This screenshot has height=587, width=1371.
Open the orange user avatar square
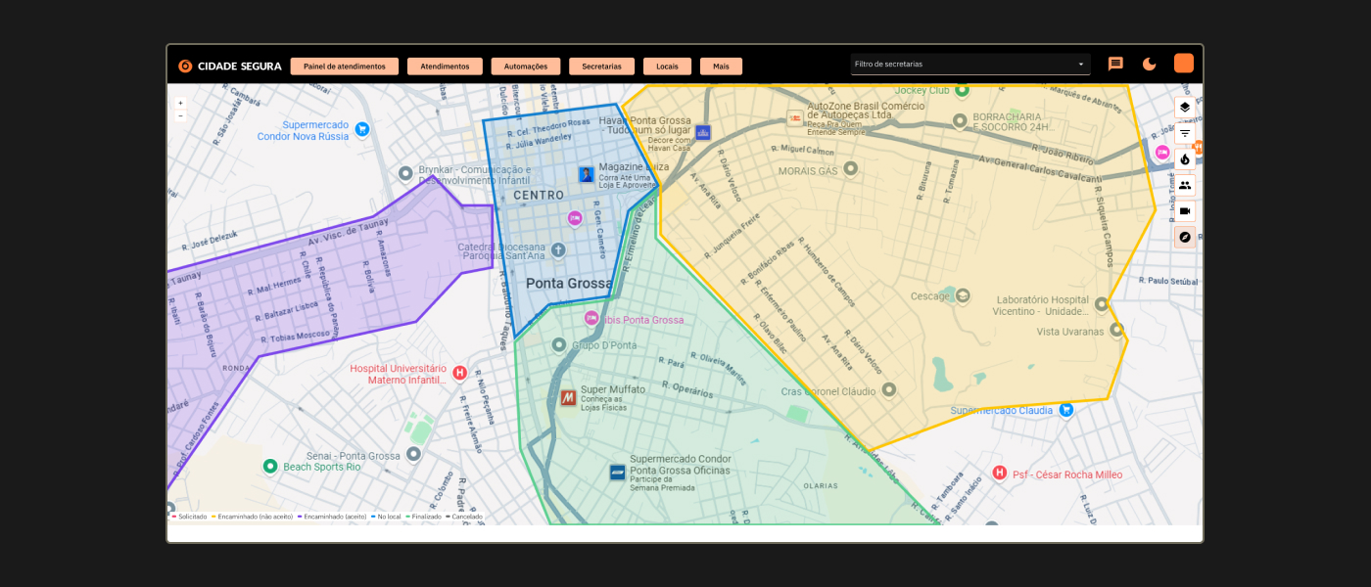pos(1184,63)
